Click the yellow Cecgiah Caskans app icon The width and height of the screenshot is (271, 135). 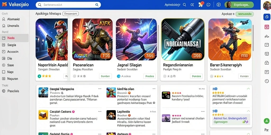pyautogui.click(x=43, y=115)
